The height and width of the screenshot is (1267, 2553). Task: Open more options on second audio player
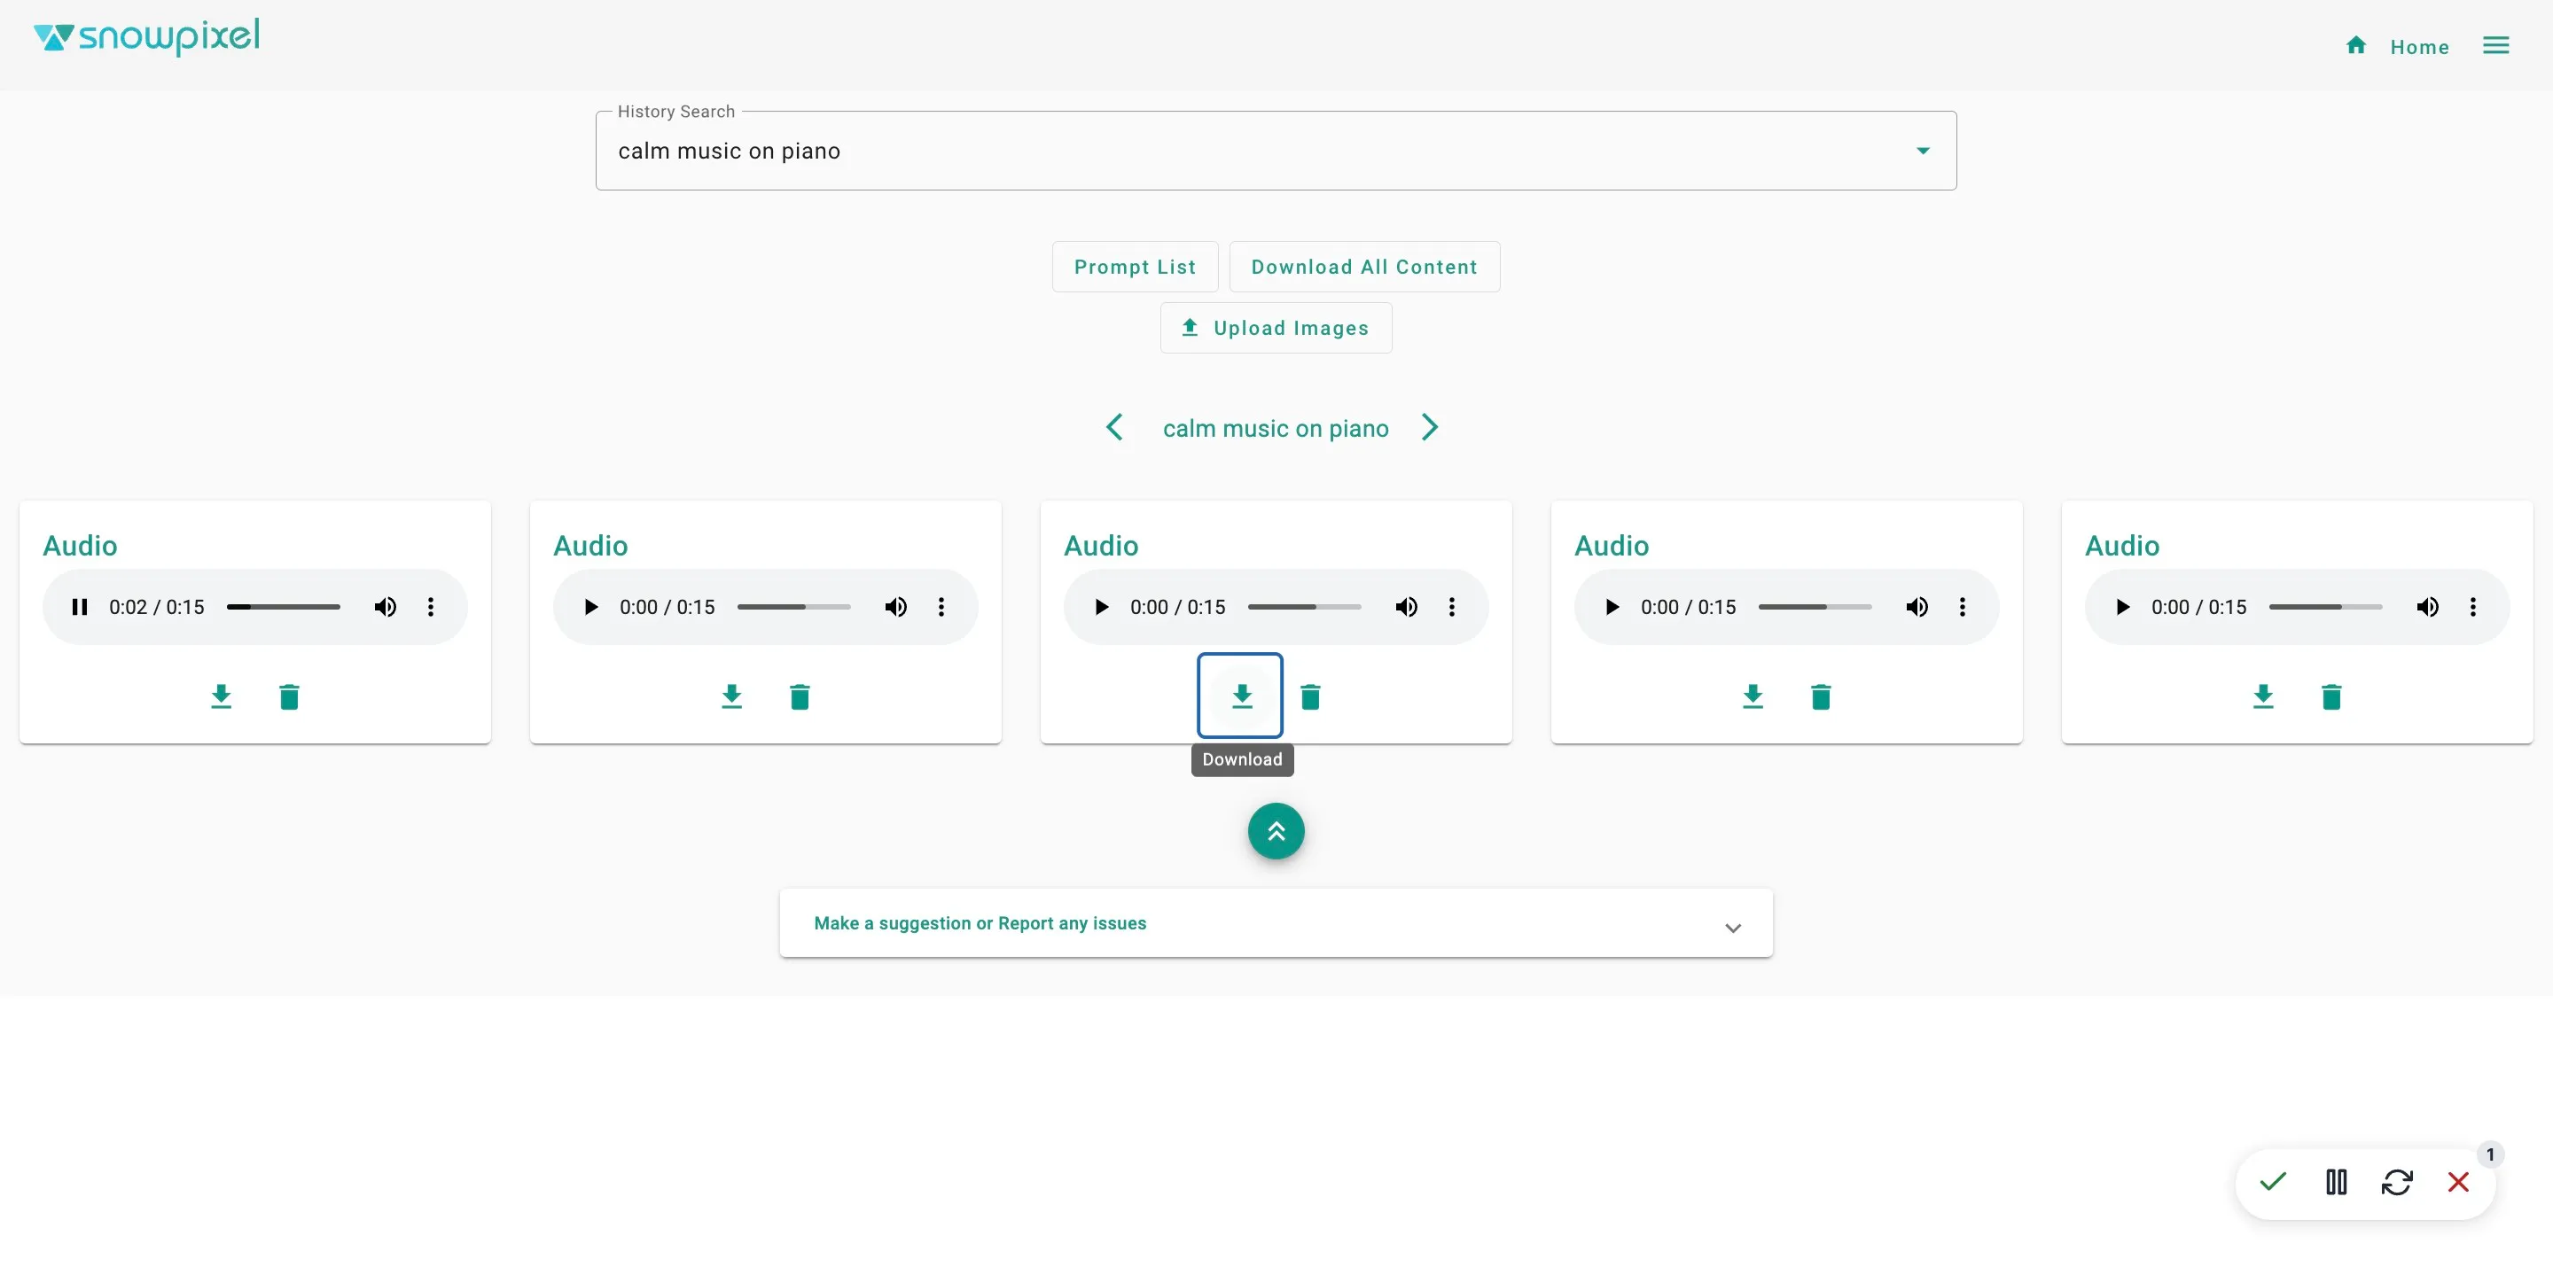pyautogui.click(x=941, y=606)
